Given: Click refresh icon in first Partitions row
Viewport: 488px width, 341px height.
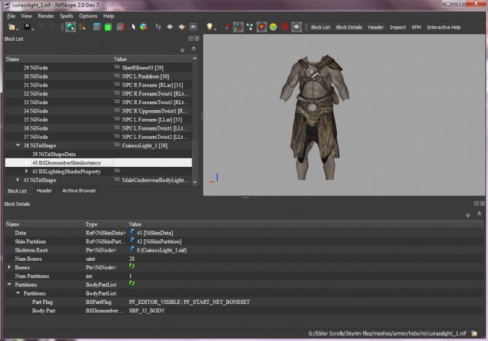Looking at the screenshot, I should 132,284.
